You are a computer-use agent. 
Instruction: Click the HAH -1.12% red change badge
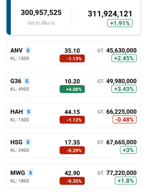click(72, 120)
